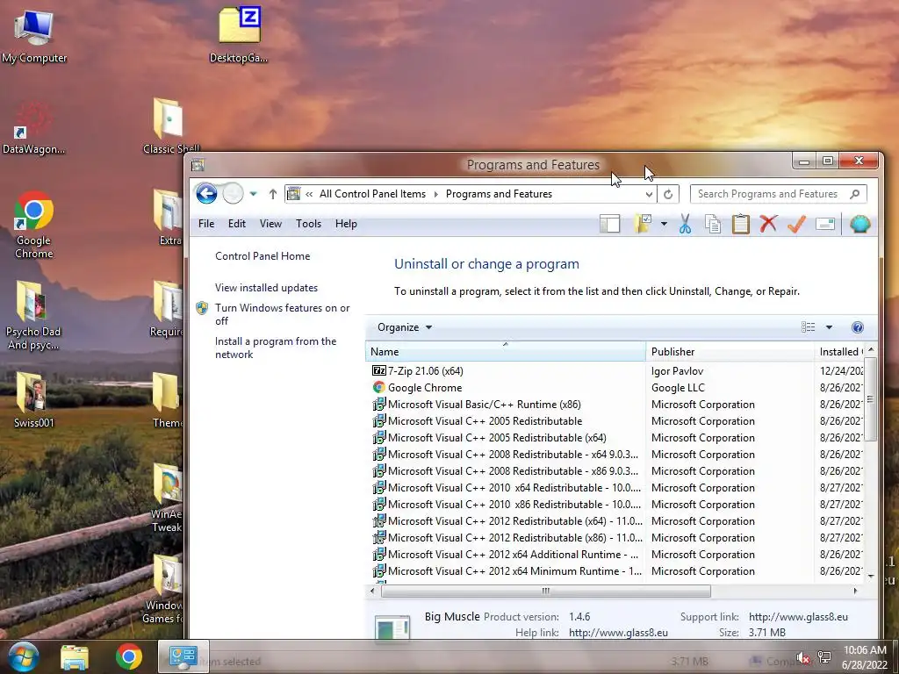This screenshot has width=899, height=674.
Task: Click the Properties toolbar icon
Action: pyautogui.click(x=825, y=224)
